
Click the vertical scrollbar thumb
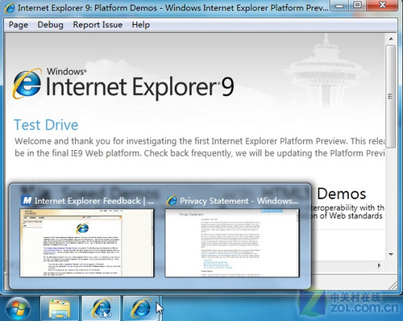click(x=391, y=97)
